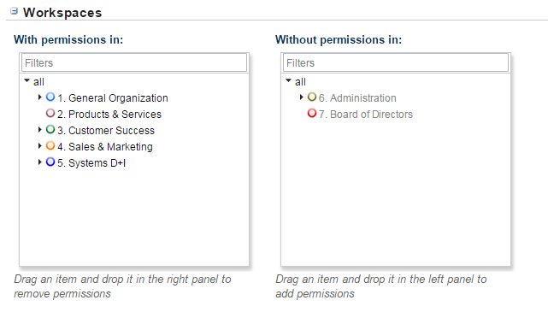
Task: Click the green Customer Success circle icon
Action: click(x=50, y=129)
